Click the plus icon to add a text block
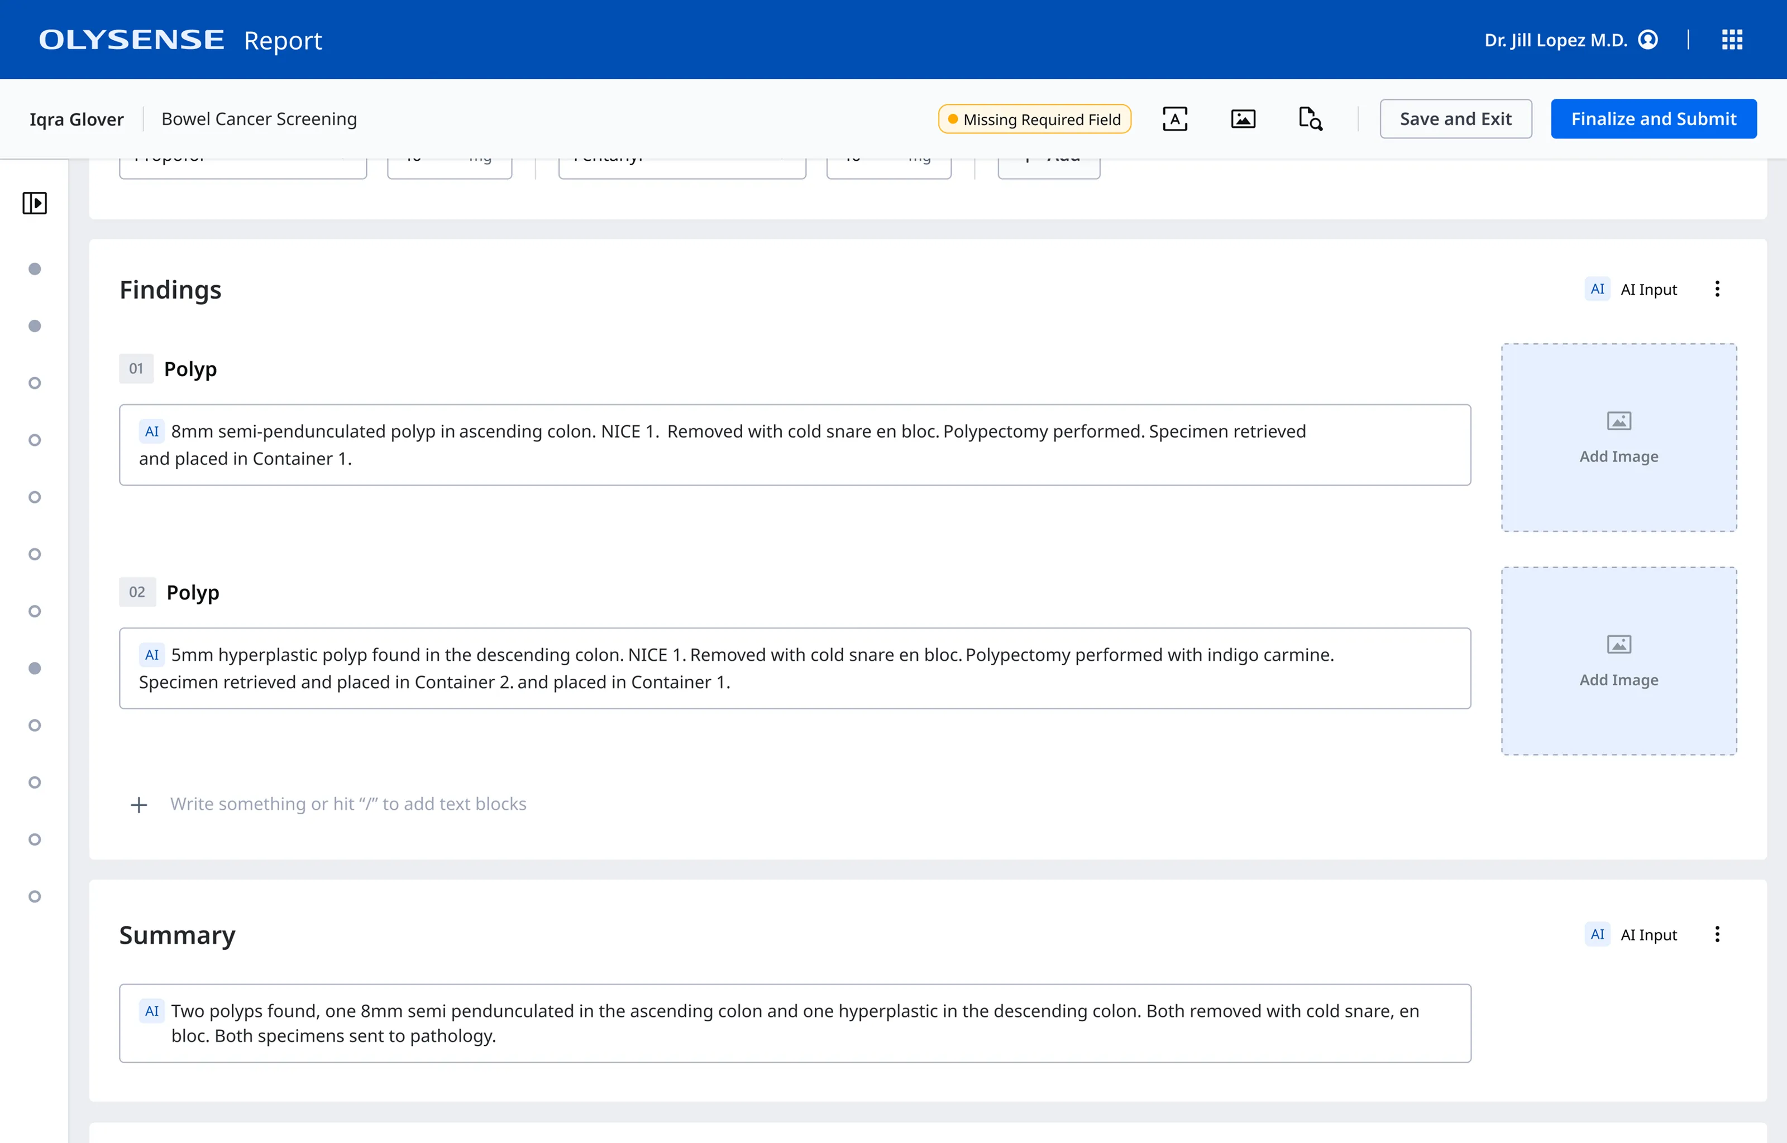 [x=139, y=805]
